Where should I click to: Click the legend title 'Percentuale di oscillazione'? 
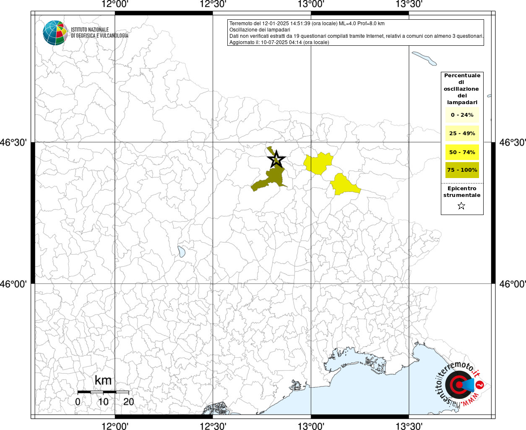[462, 89]
